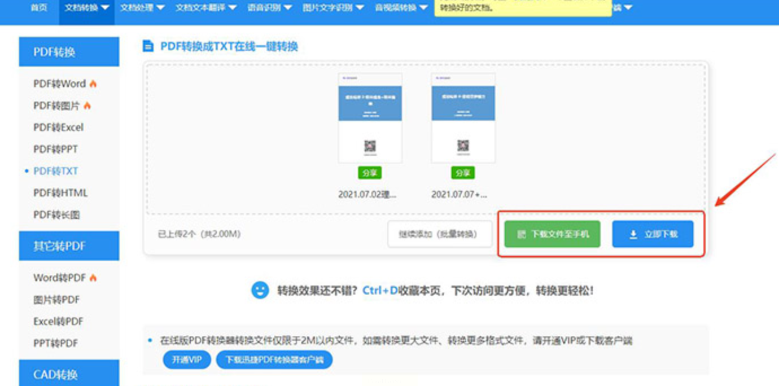Click the document icon beside the page title
This screenshot has height=386, width=779.
tap(148, 46)
